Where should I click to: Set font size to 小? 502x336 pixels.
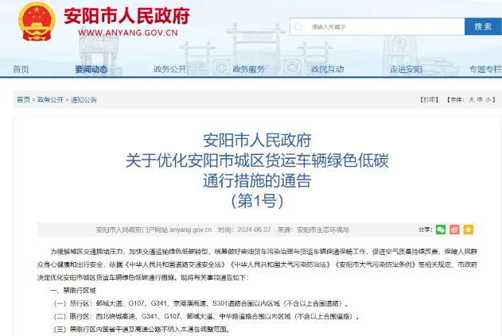488,100
